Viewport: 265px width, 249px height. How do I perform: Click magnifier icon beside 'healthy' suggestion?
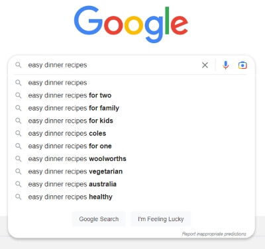(x=19, y=197)
